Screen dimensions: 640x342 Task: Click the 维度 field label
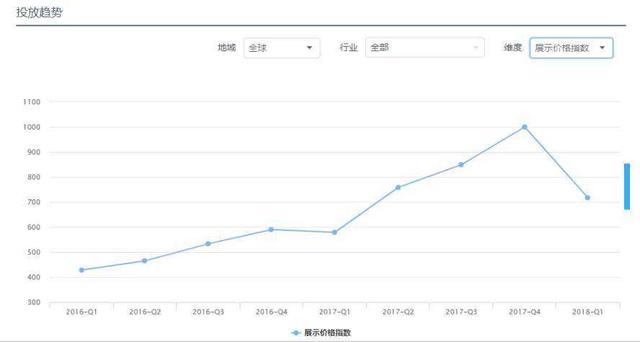tap(513, 48)
